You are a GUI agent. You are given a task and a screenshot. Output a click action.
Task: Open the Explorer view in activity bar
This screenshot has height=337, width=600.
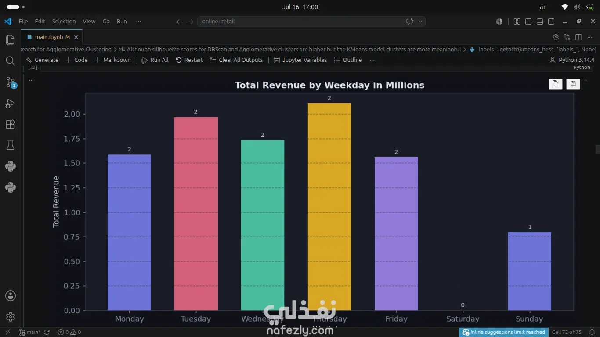[10, 40]
